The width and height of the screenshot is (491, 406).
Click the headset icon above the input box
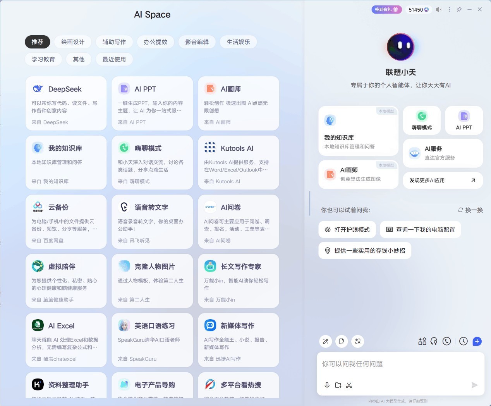(434, 341)
